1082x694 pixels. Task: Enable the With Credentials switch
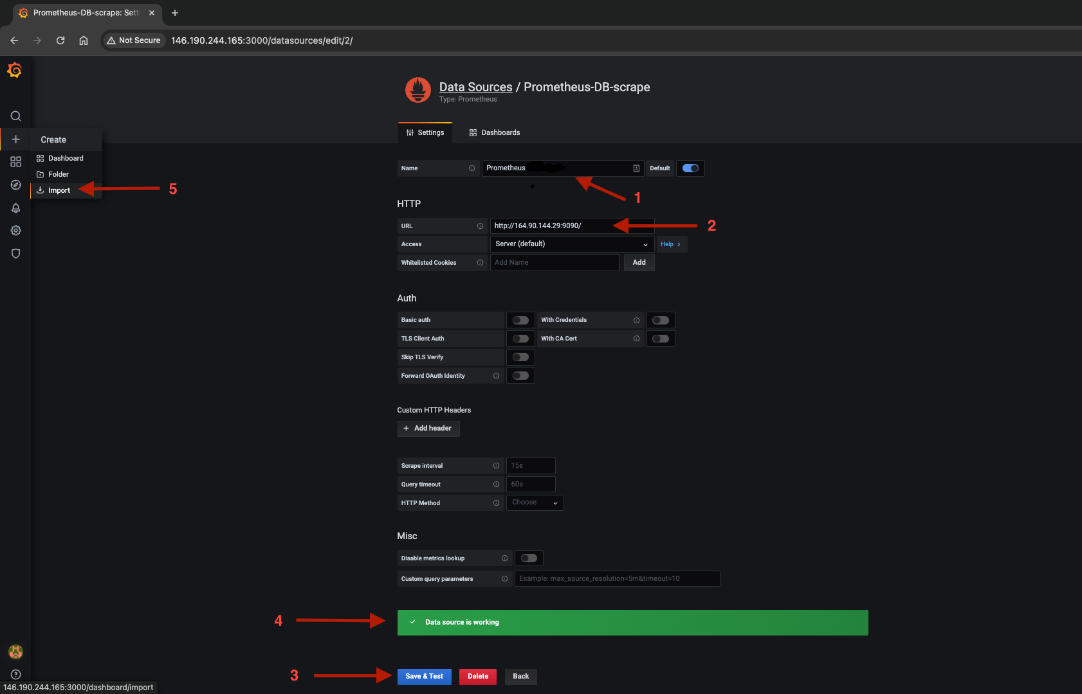tap(661, 320)
